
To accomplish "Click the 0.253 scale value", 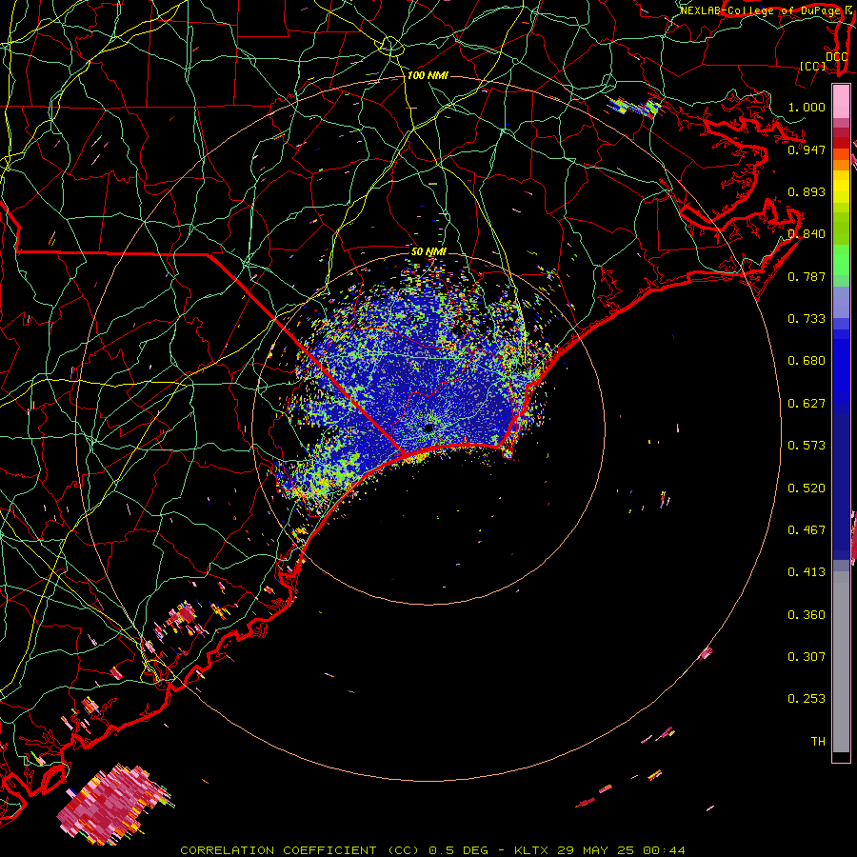I will [807, 699].
